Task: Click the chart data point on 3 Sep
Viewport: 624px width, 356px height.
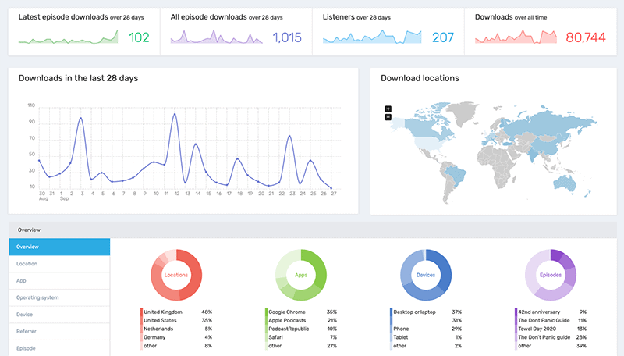Action: [x=81, y=118]
